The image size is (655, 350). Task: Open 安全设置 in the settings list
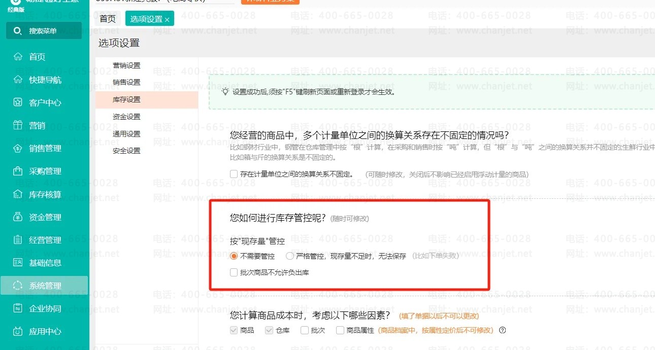pyautogui.click(x=126, y=151)
